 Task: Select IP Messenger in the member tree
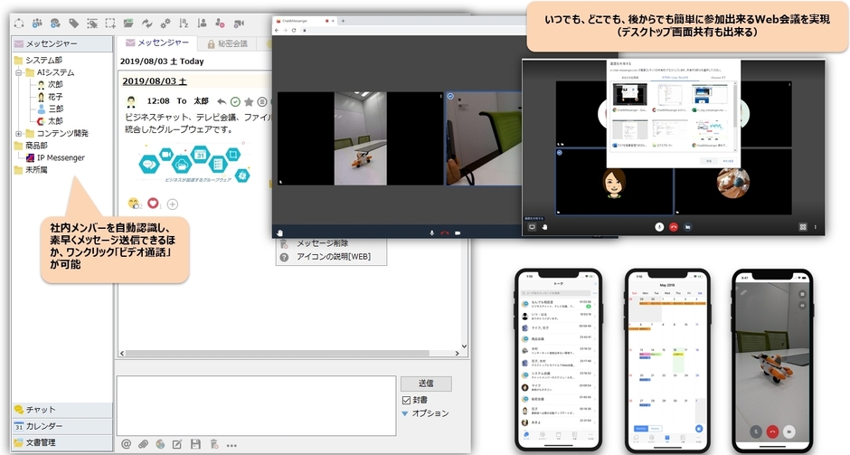(60, 157)
